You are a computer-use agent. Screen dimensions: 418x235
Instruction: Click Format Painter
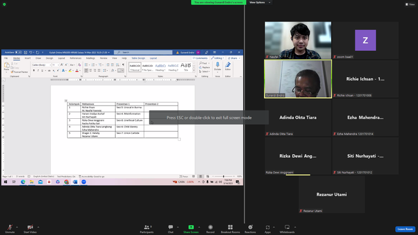click(19, 72)
